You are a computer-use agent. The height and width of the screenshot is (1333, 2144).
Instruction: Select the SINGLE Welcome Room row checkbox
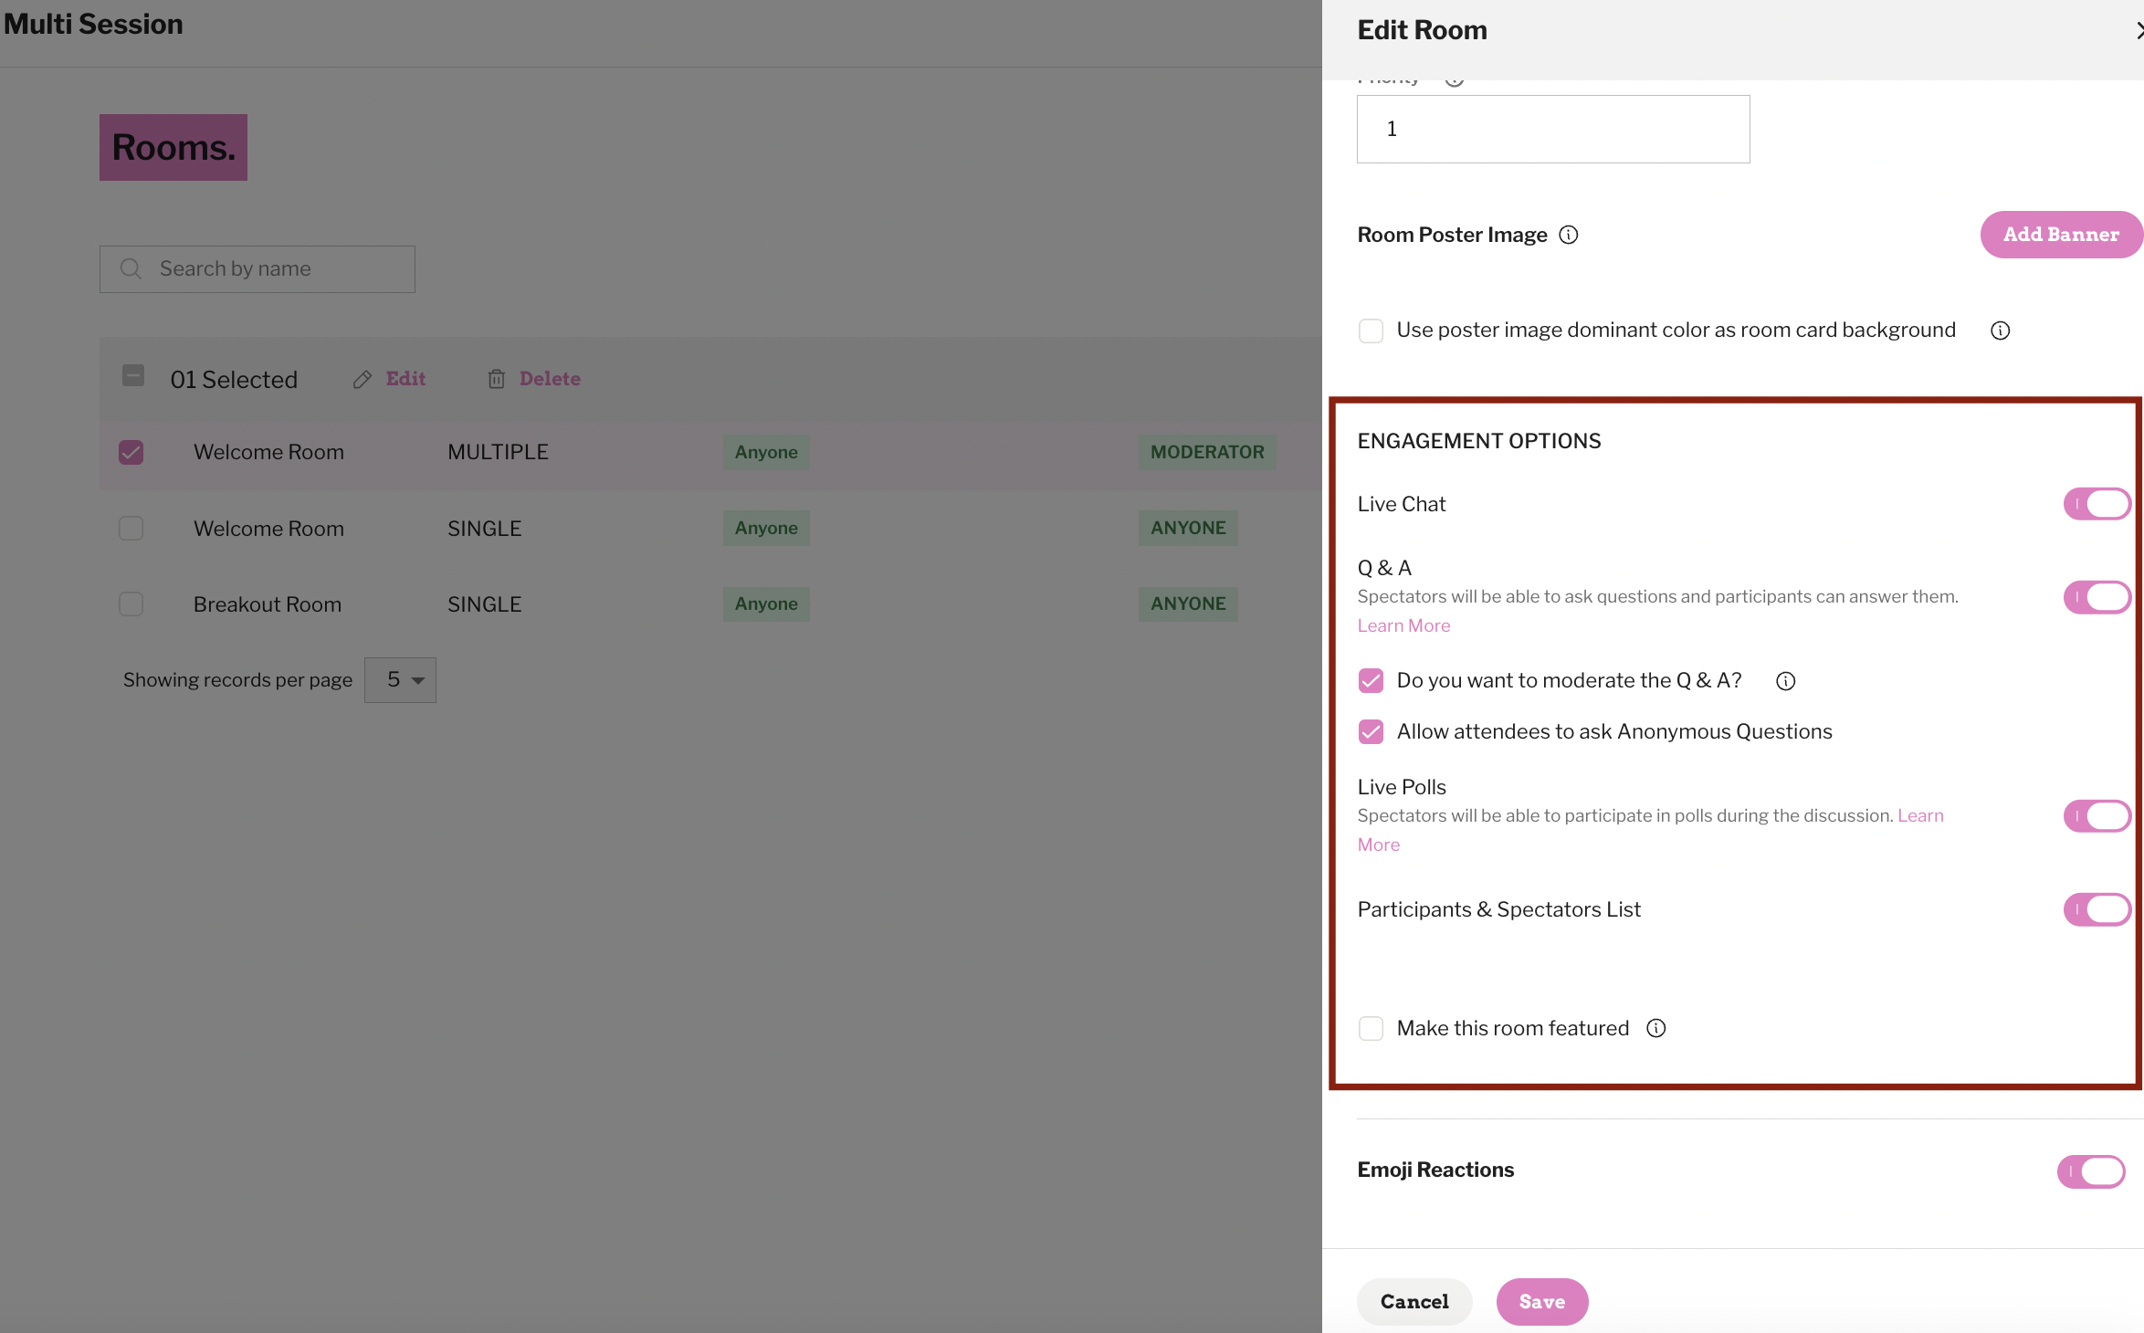click(x=131, y=529)
